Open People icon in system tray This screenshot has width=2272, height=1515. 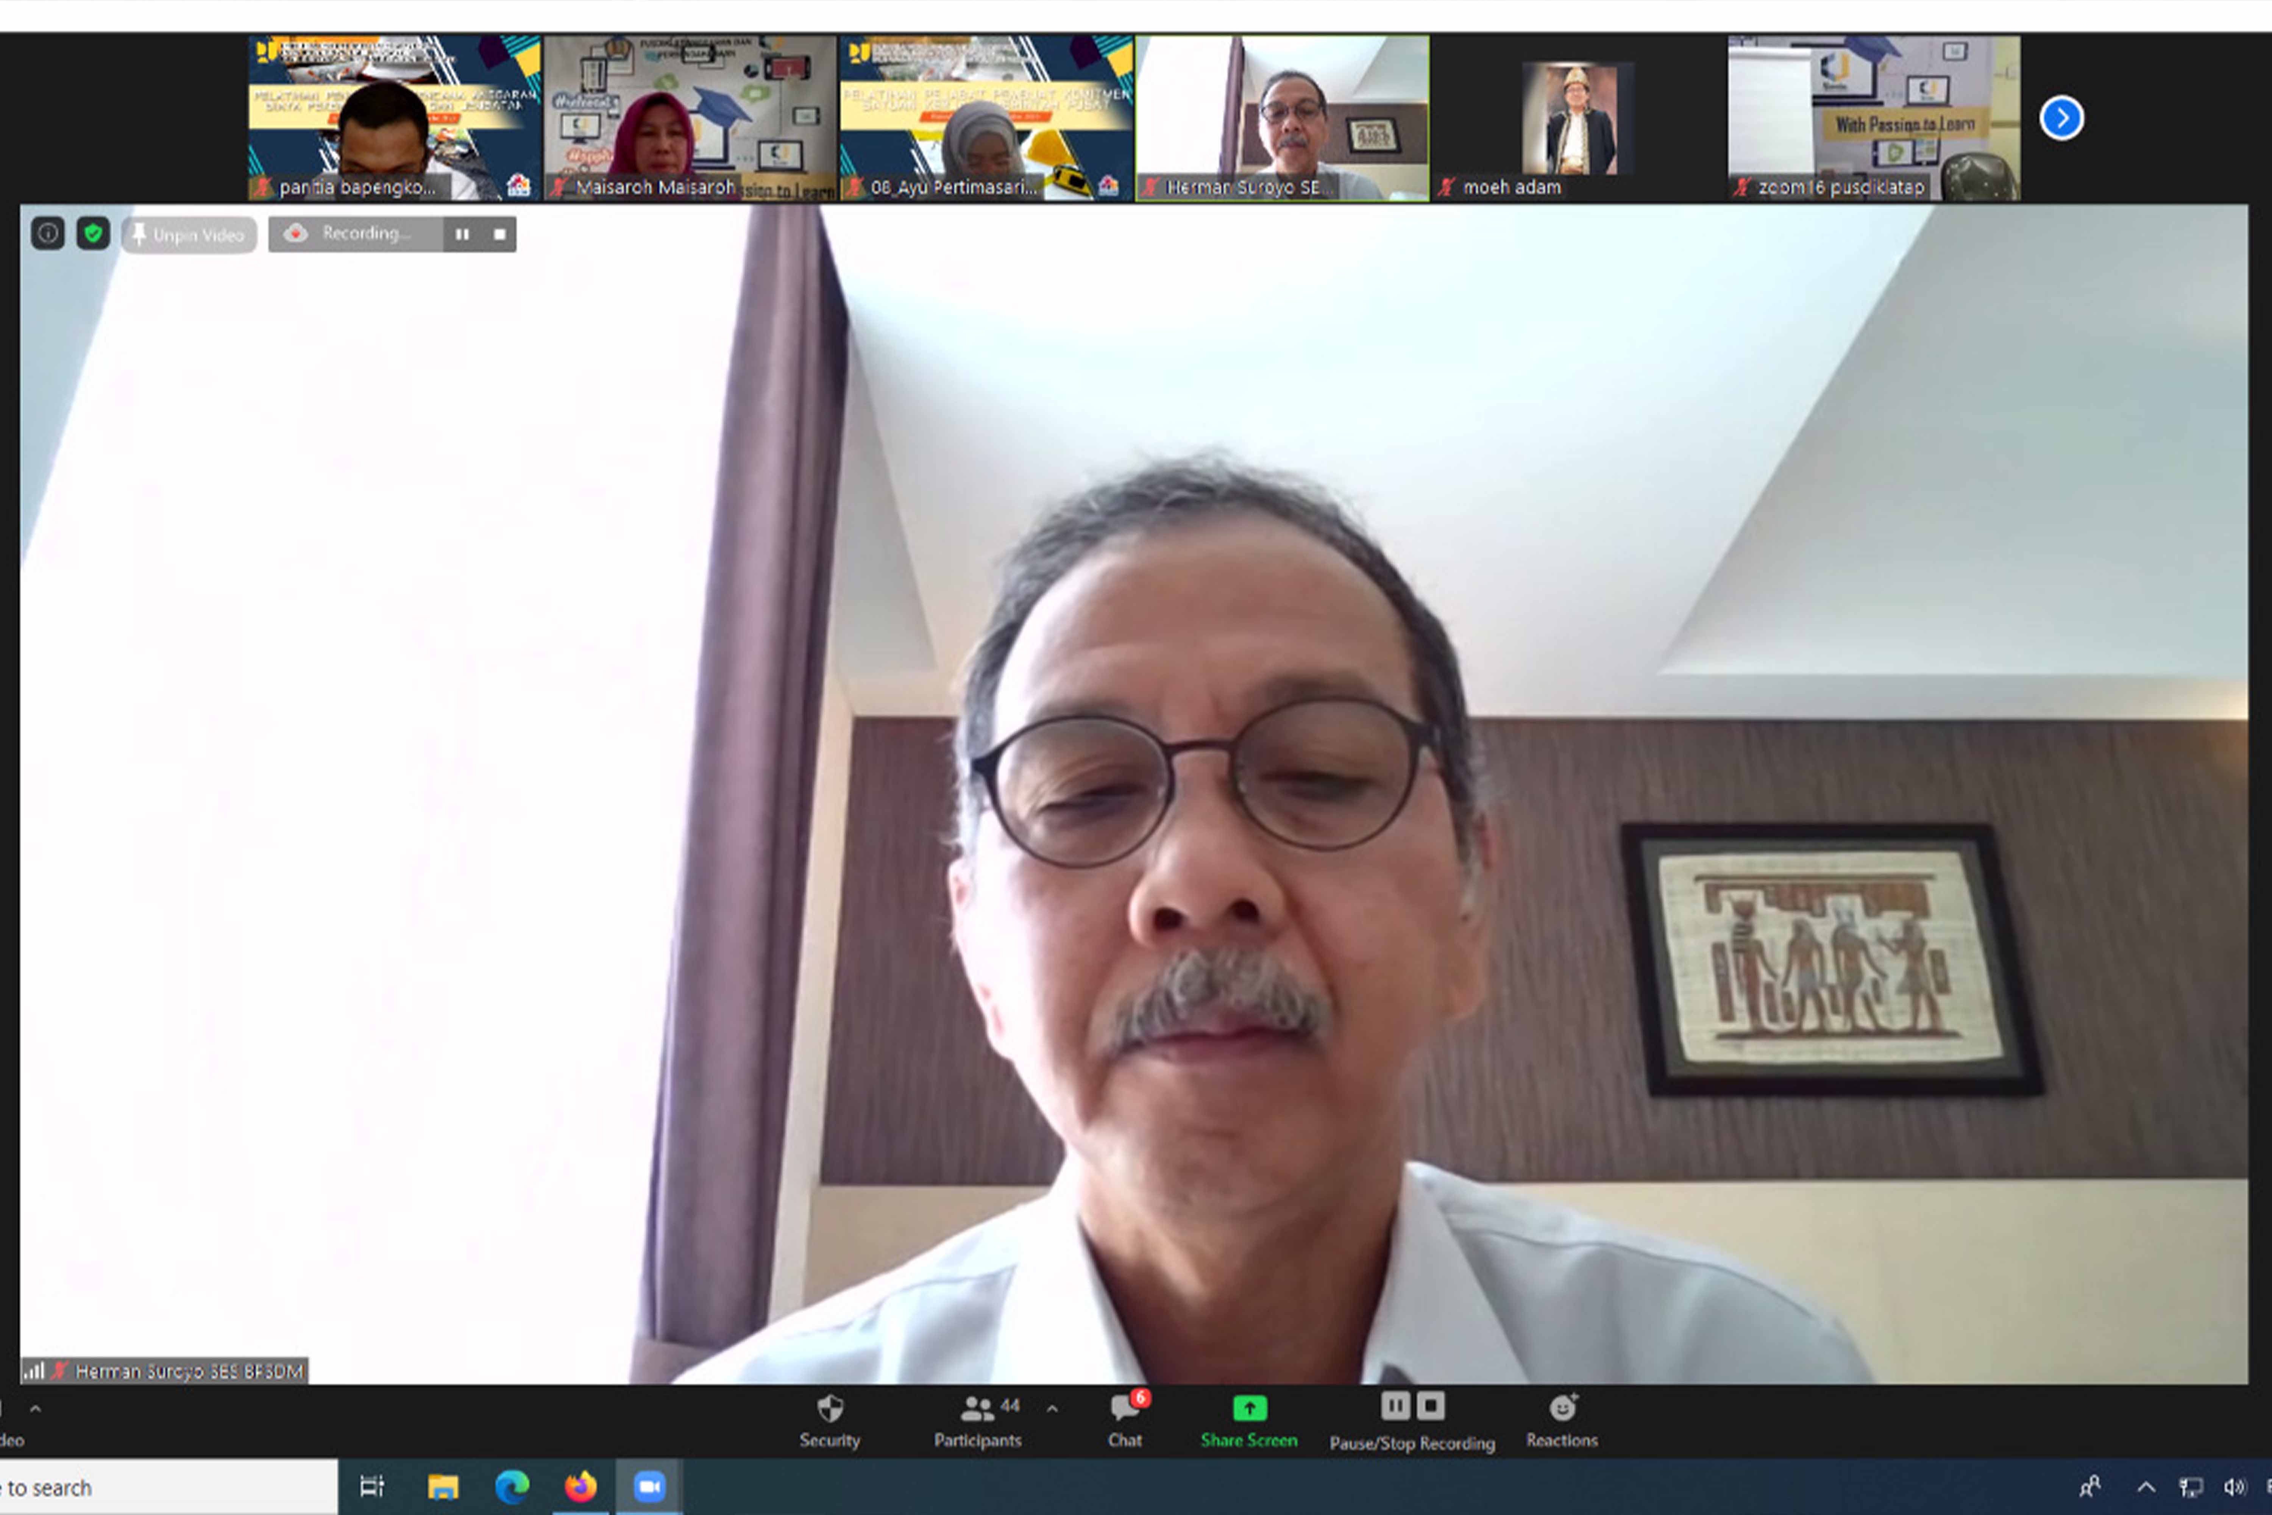pos(2089,1487)
